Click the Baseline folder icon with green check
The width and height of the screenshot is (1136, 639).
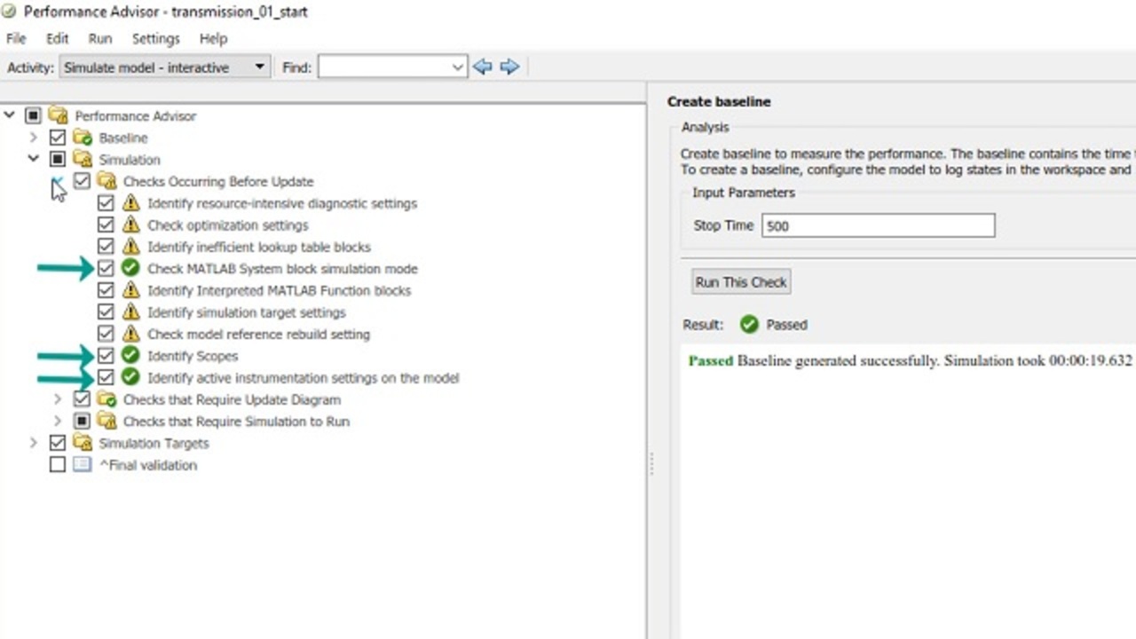point(83,138)
